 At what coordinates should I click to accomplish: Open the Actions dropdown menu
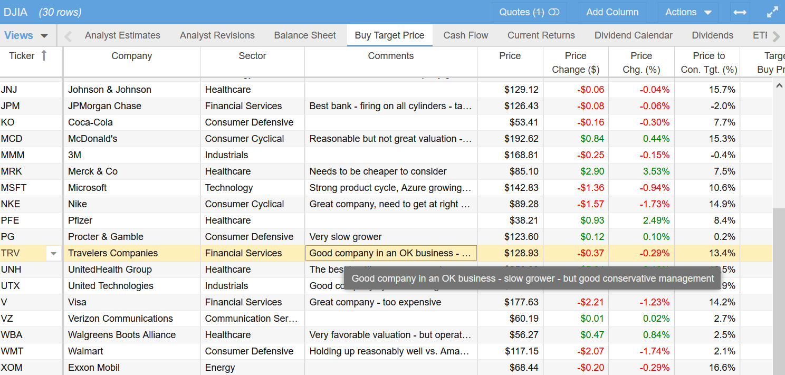(x=688, y=12)
